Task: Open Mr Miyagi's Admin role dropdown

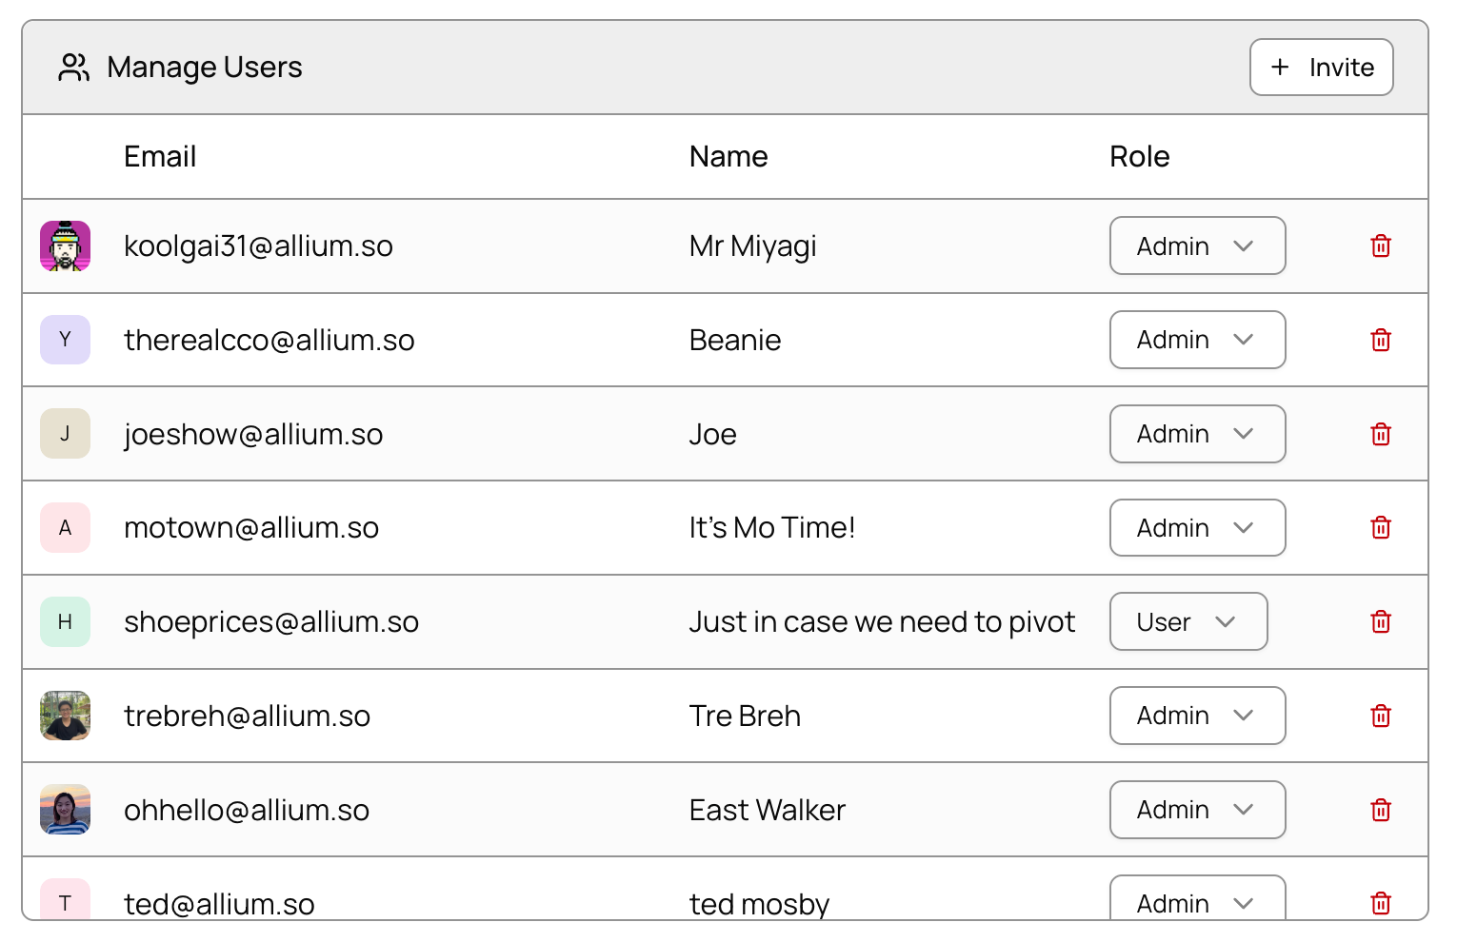Action: pyautogui.click(x=1197, y=246)
